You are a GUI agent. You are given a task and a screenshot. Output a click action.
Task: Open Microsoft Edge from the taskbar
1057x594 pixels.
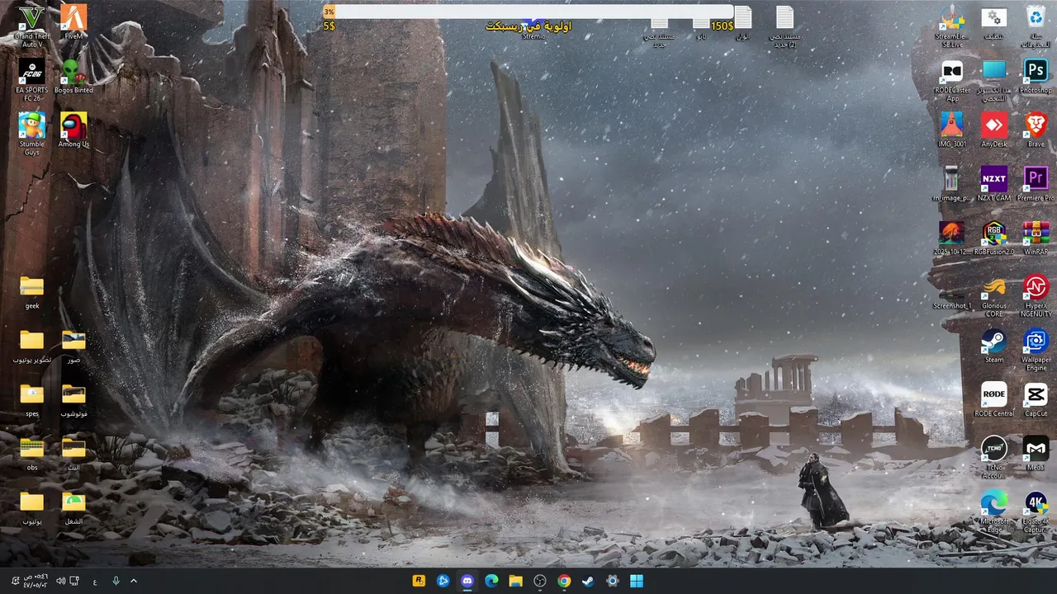[491, 581]
